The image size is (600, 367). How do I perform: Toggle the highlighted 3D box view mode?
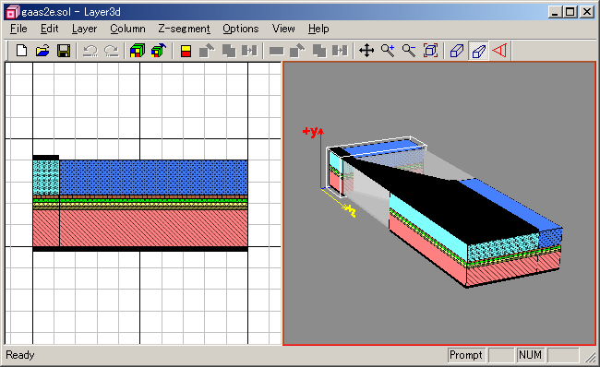tap(478, 51)
